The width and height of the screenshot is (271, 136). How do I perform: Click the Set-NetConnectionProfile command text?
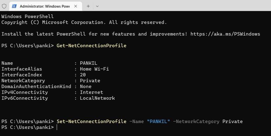pyautogui.click(x=91, y=122)
